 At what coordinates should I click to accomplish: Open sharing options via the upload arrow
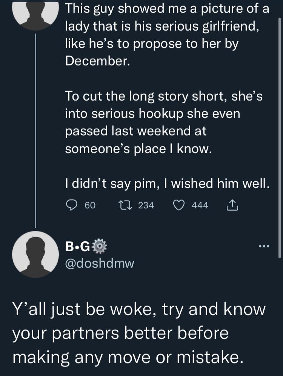(233, 205)
